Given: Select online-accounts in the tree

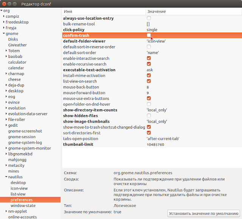Looking at the screenshot, I should click(22, 217).
